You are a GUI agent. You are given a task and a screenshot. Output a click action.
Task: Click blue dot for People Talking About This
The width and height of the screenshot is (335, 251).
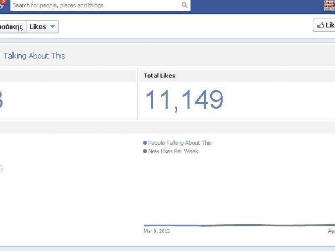point(145,143)
